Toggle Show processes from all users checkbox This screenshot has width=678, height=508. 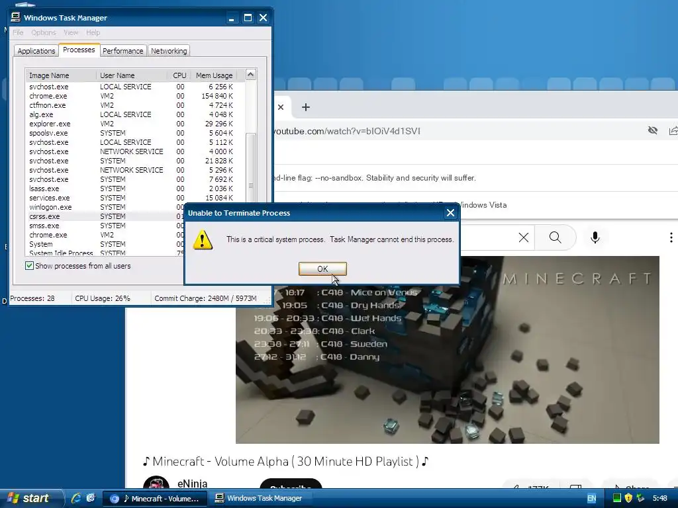(29, 266)
